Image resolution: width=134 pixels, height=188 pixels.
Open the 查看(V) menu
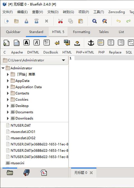point(37,12)
